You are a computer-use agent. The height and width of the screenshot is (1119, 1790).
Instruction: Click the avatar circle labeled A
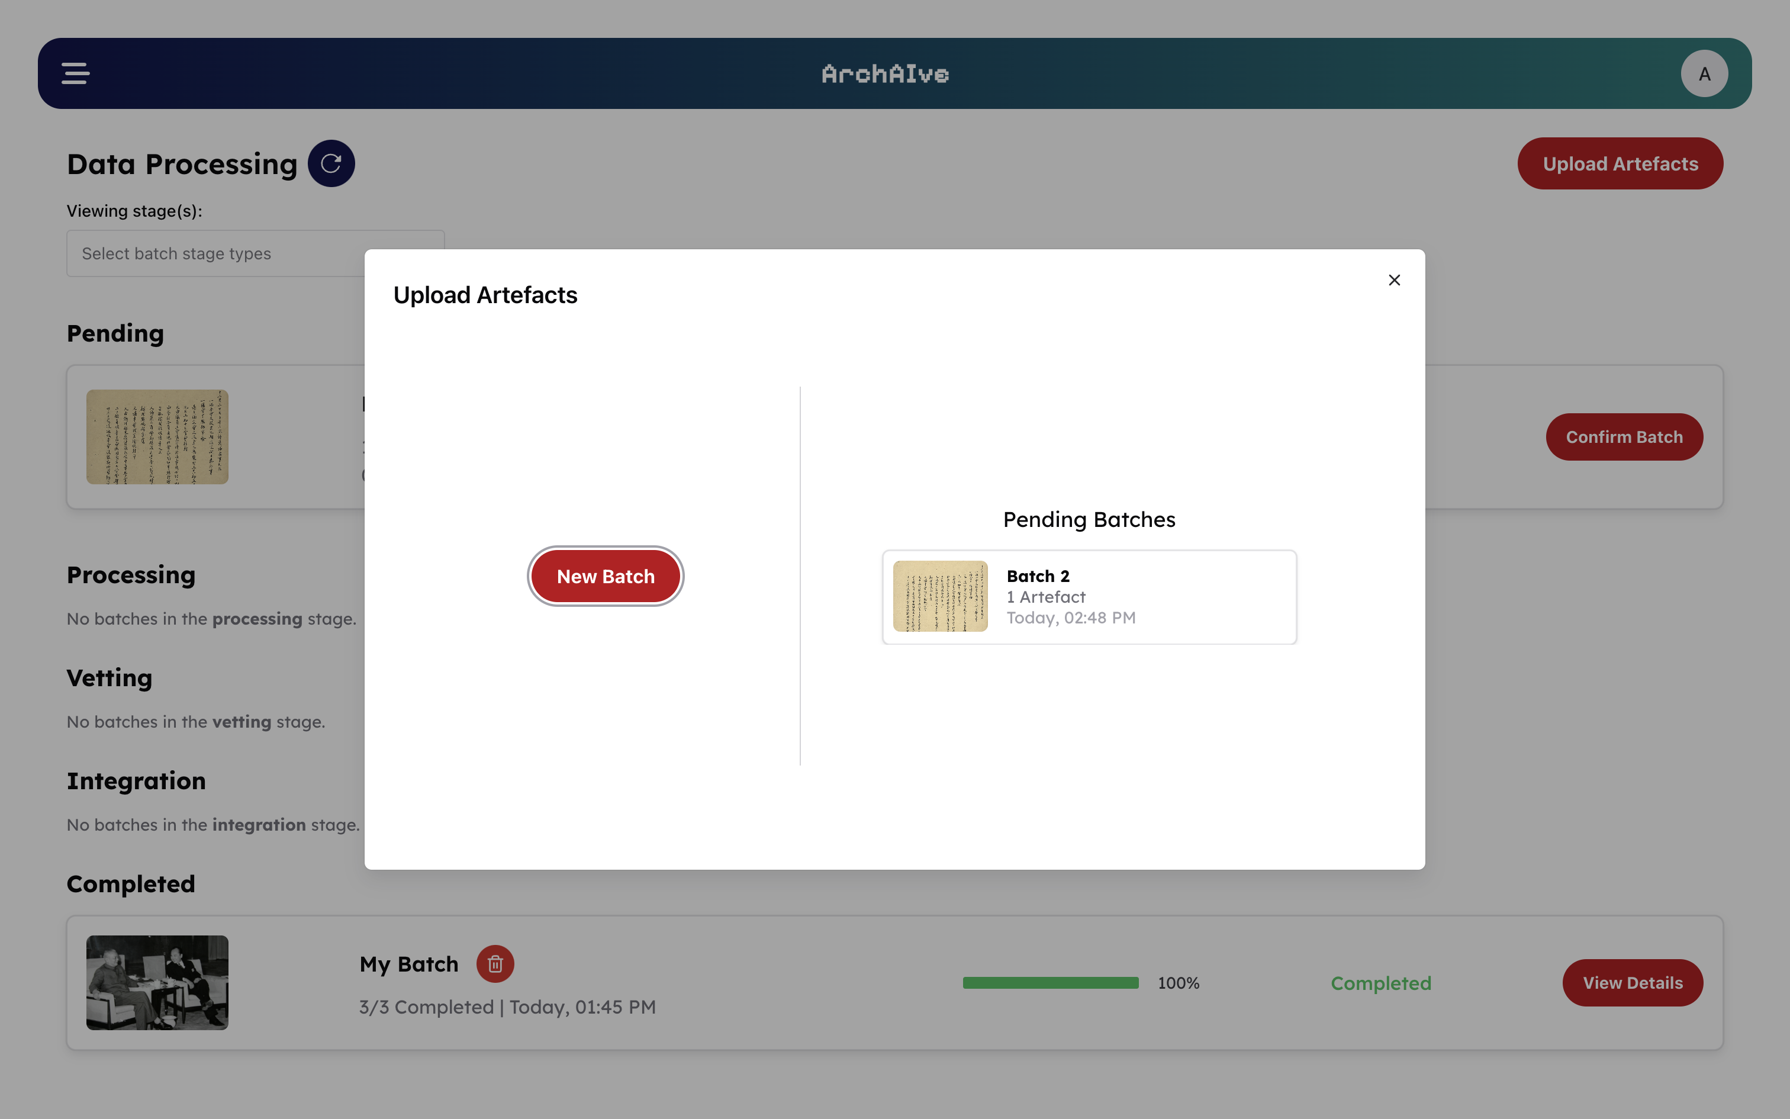pyautogui.click(x=1704, y=73)
